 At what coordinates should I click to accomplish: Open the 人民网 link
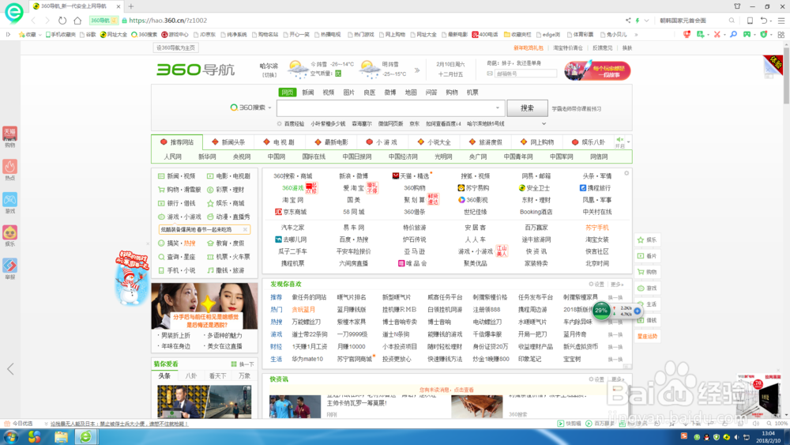coord(172,157)
